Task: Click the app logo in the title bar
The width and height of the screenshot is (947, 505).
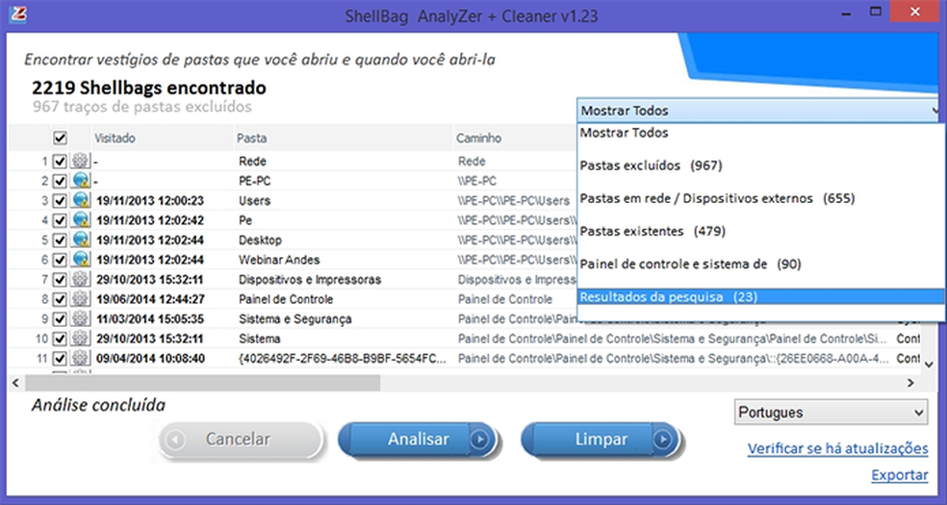Action: [x=17, y=14]
